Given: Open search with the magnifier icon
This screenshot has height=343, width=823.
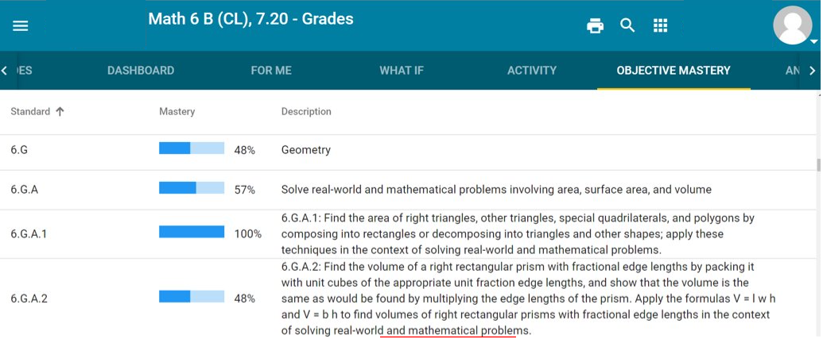Looking at the screenshot, I should point(627,25).
